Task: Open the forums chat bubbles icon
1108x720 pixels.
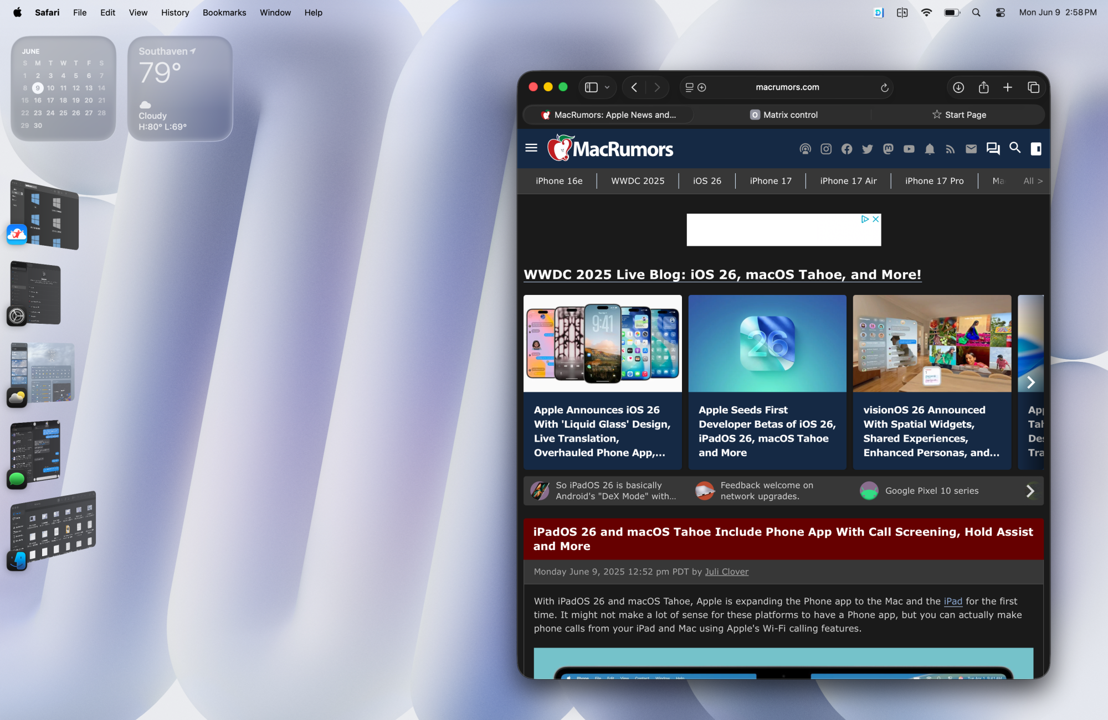Action: click(993, 148)
